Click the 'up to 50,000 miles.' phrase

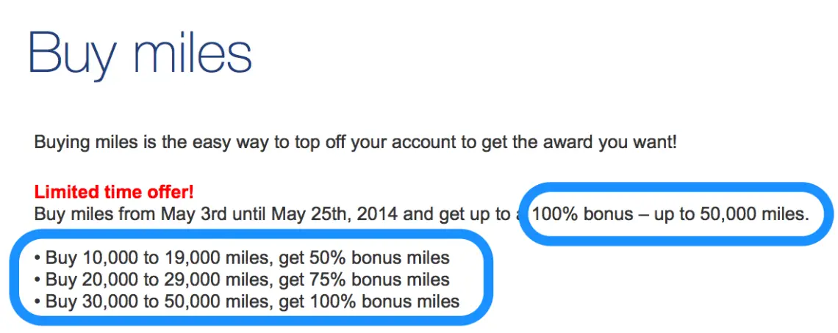[x=731, y=214]
